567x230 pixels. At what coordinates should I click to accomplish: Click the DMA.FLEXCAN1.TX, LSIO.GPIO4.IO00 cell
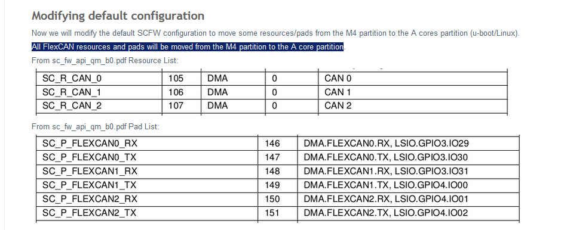[408, 185]
